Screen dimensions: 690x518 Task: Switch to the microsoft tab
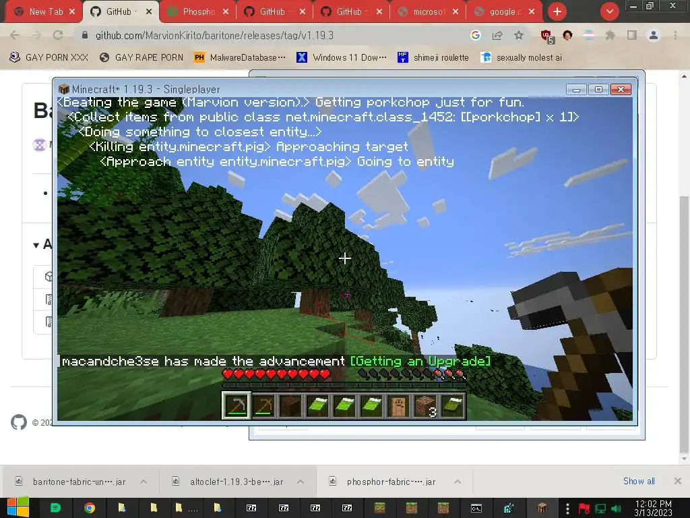coord(428,12)
